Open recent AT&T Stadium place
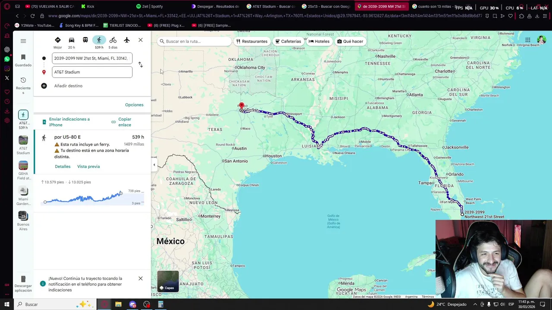Viewport: 552px width, 310px height. click(23, 145)
